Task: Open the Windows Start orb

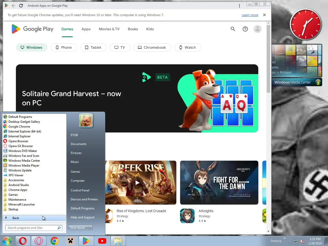Action: coord(7,241)
